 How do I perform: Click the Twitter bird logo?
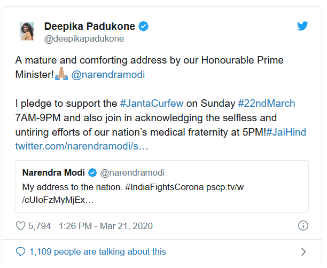point(302,26)
